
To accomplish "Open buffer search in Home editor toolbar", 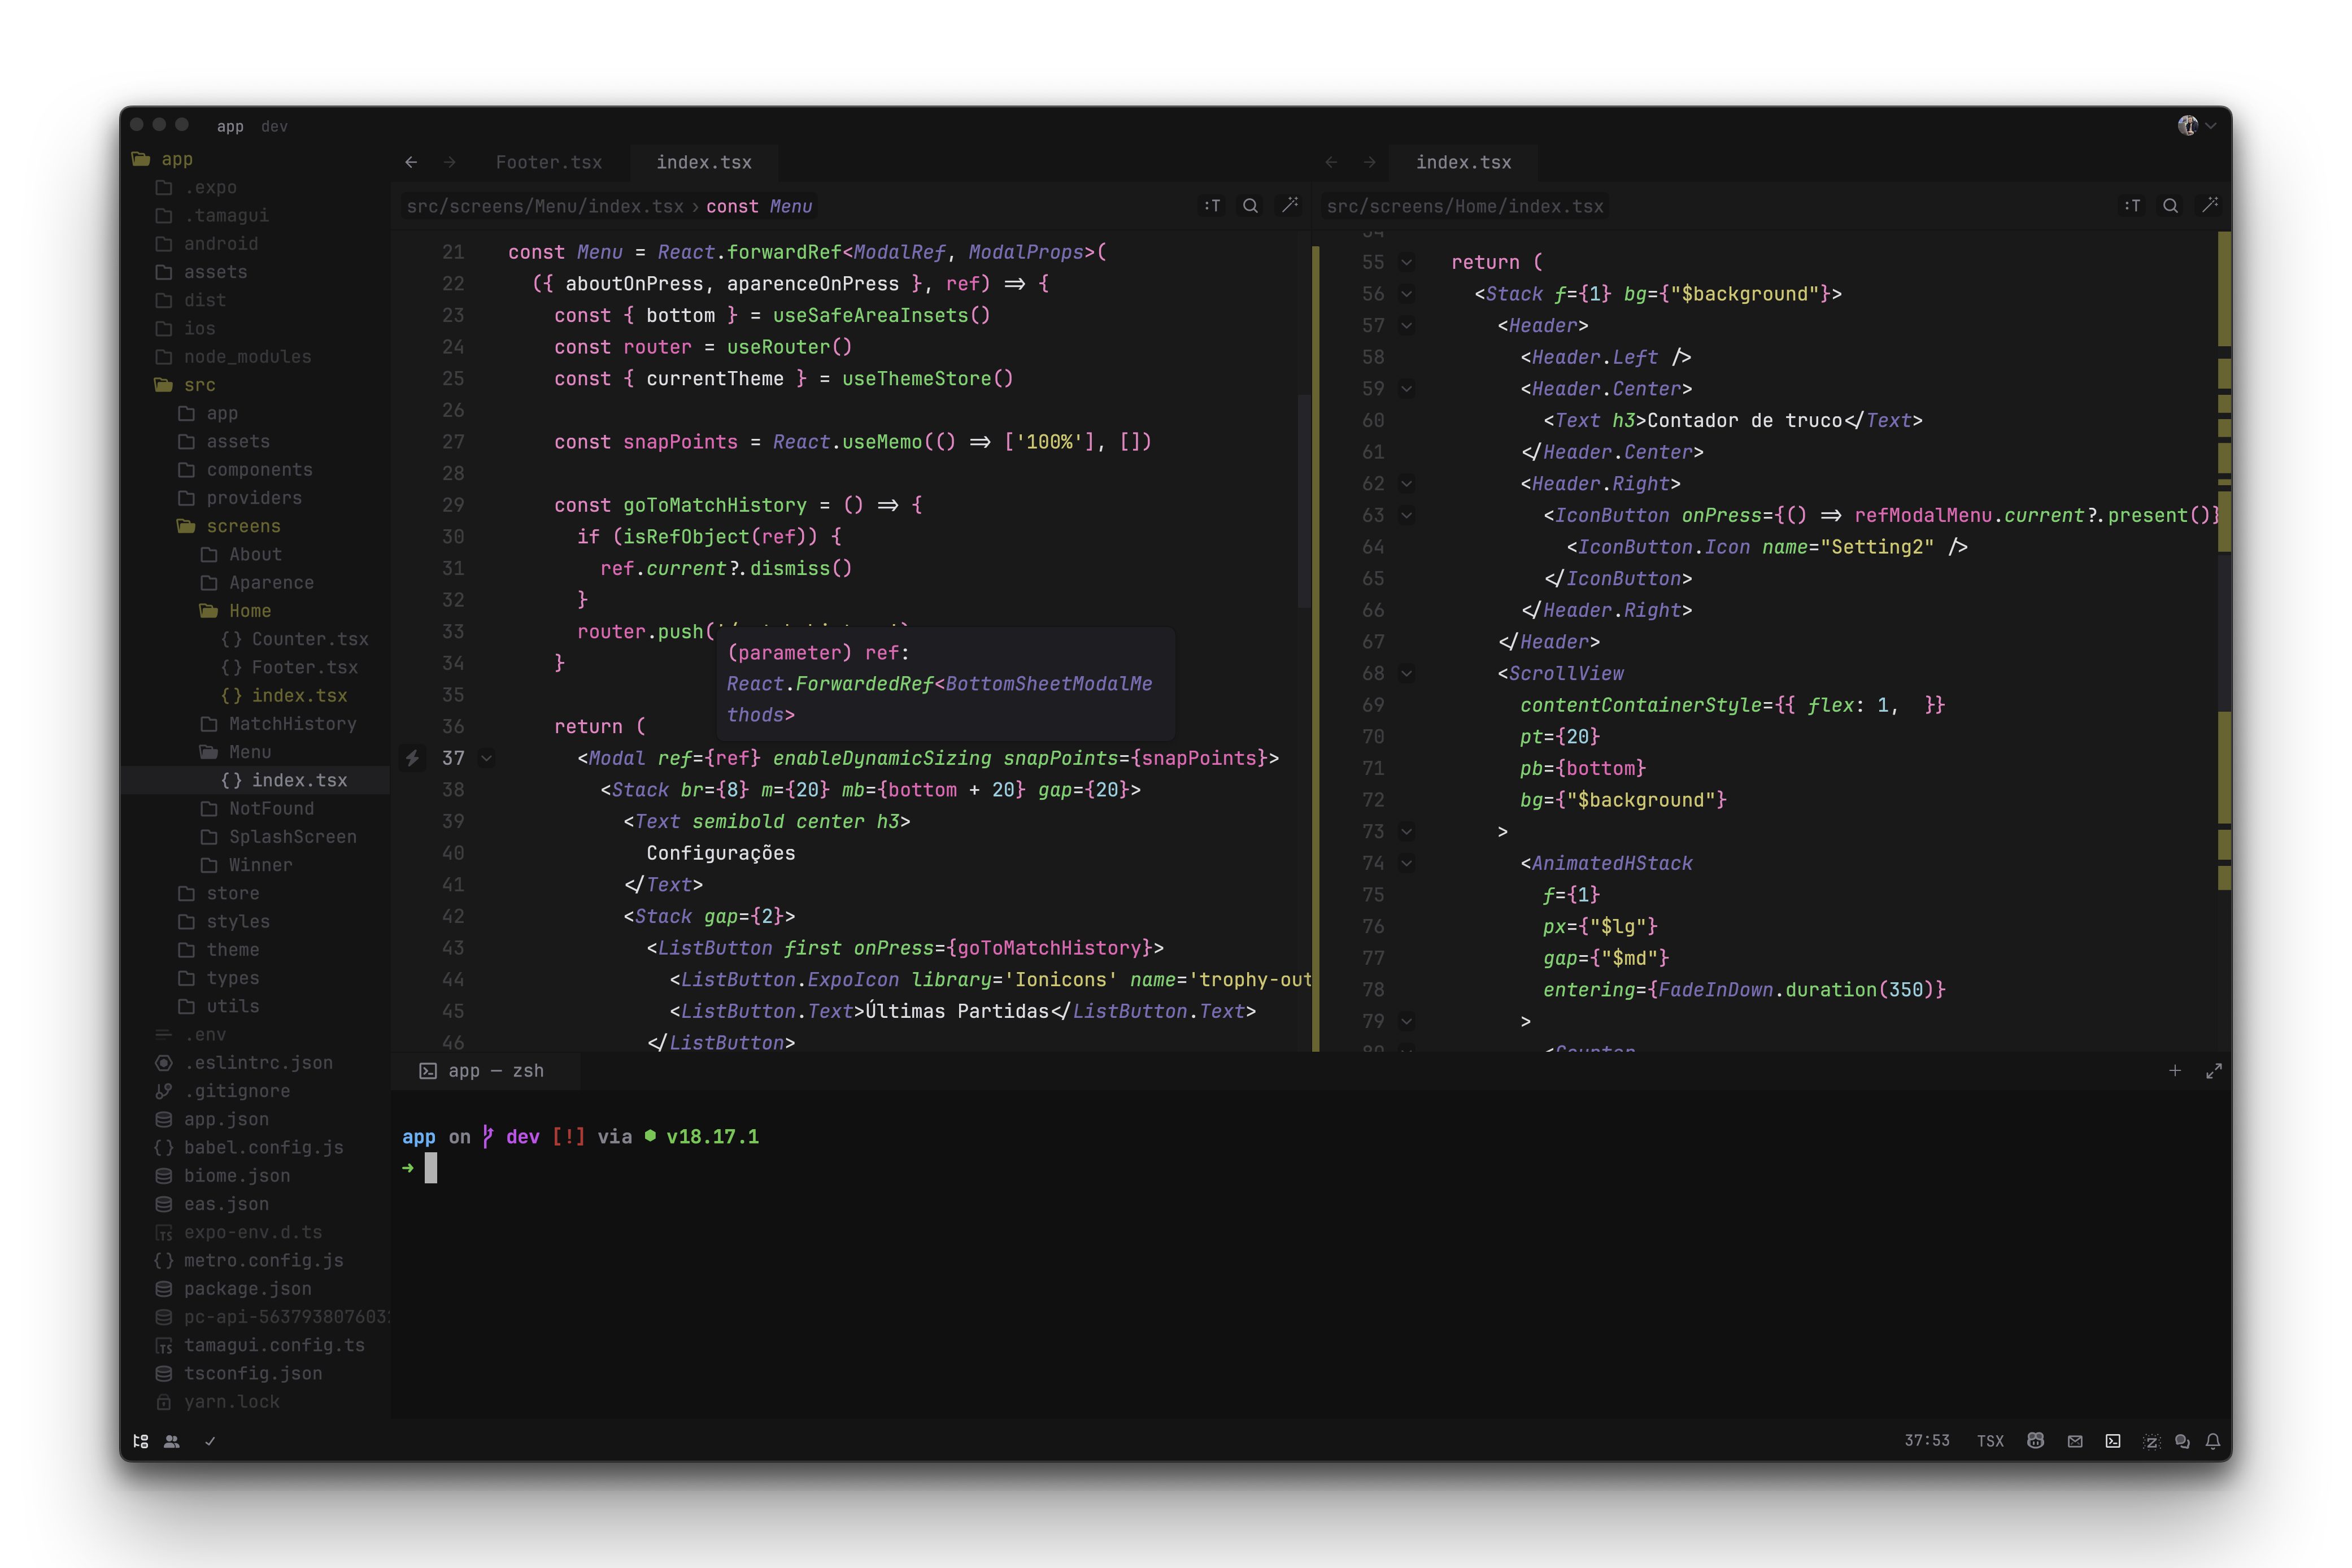I will coord(2170,206).
